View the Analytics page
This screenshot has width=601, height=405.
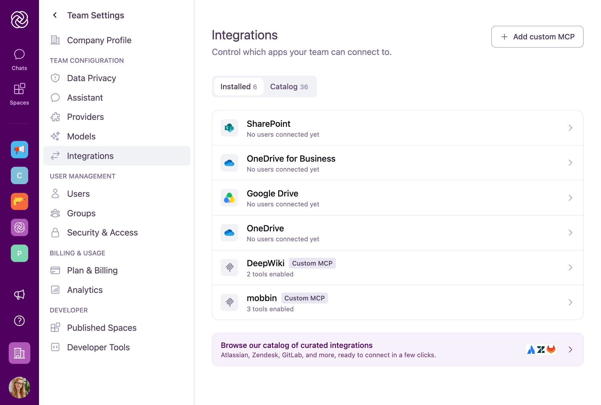tap(117, 290)
